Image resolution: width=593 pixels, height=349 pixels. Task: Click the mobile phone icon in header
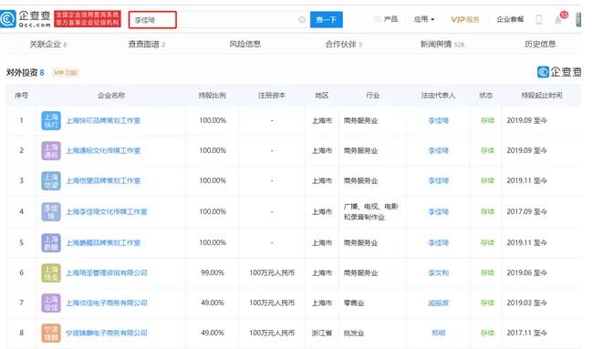pyautogui.click(x=539, y=19)
